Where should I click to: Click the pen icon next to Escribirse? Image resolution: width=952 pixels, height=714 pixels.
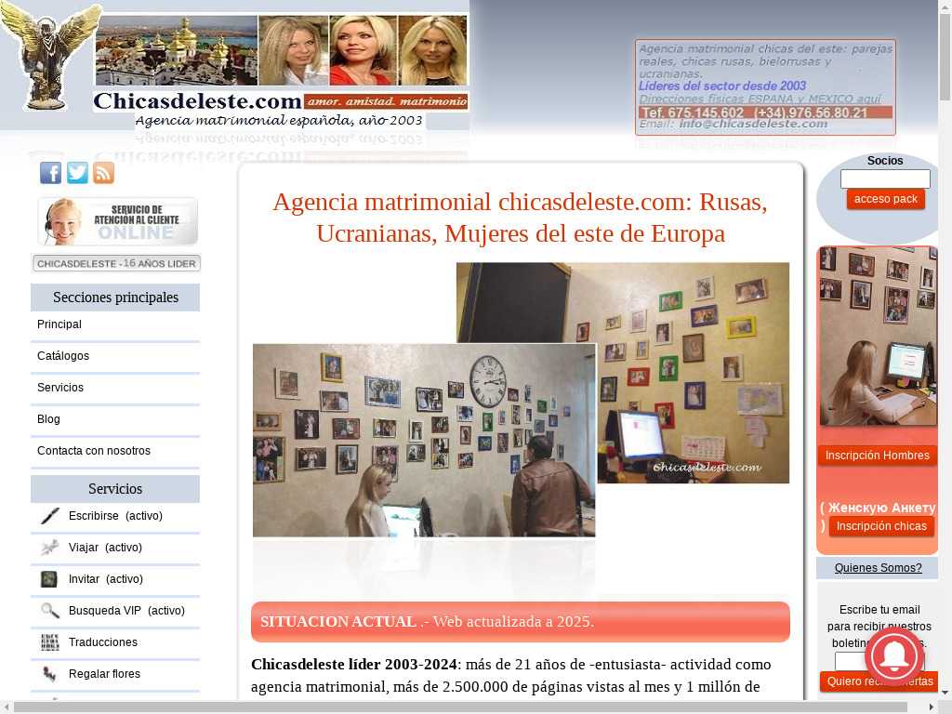pos(50,516)
